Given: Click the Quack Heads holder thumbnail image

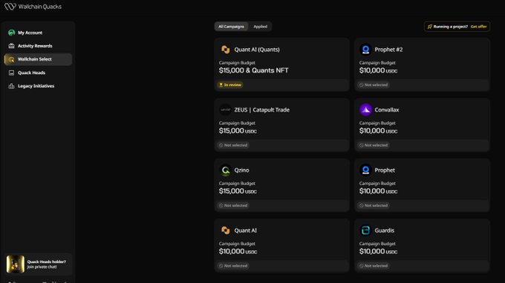Looking at the screenshot, I should 16,264.
